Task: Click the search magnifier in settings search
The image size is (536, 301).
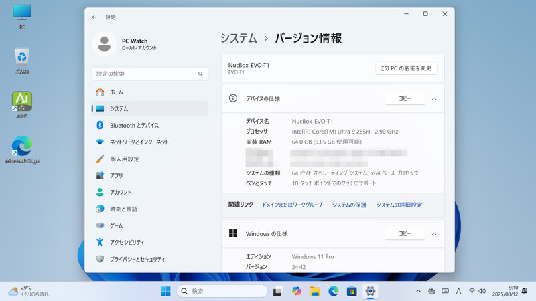Action: tap(200, 74)
